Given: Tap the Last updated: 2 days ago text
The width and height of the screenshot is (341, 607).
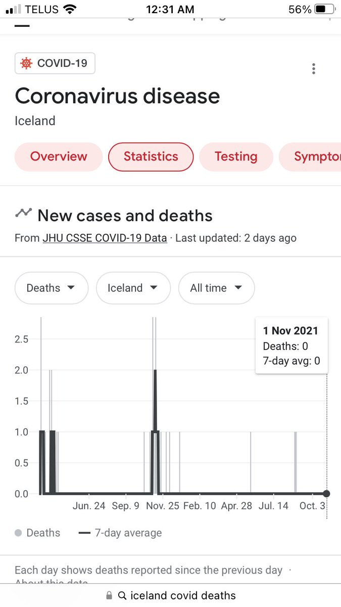Looking at the screenshot, I should tap(236, 238).
